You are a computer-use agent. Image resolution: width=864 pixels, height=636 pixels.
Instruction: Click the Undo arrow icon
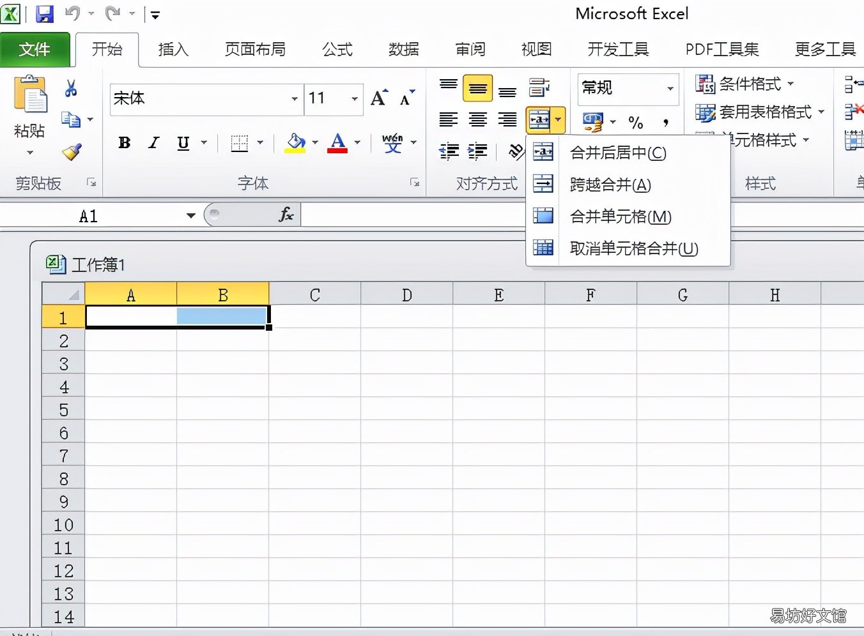point(73,13)
